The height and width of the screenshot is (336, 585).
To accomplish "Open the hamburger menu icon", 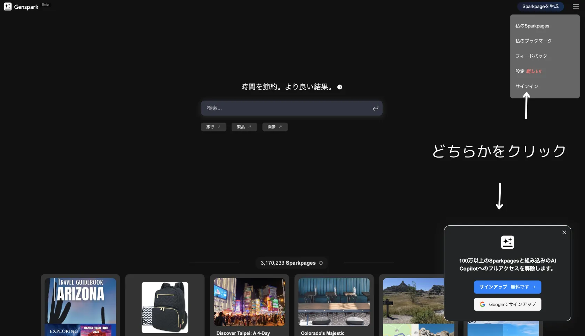I will tap(576, 7).
